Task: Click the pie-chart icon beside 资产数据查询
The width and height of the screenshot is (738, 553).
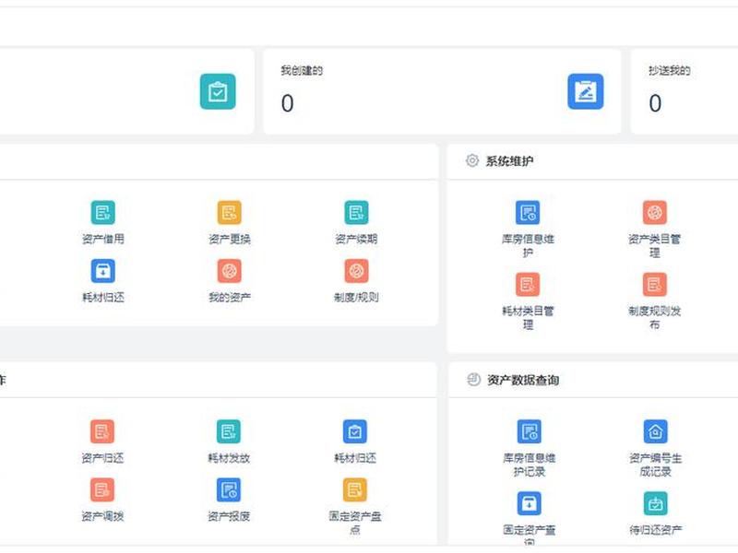Action: [x=473, y=380]
